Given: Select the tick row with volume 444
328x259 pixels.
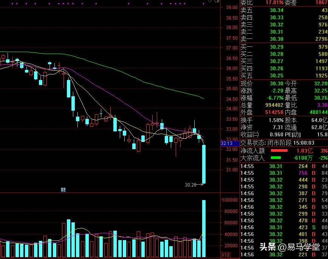Looking at the screenshot, I should (x=284, y=180).
